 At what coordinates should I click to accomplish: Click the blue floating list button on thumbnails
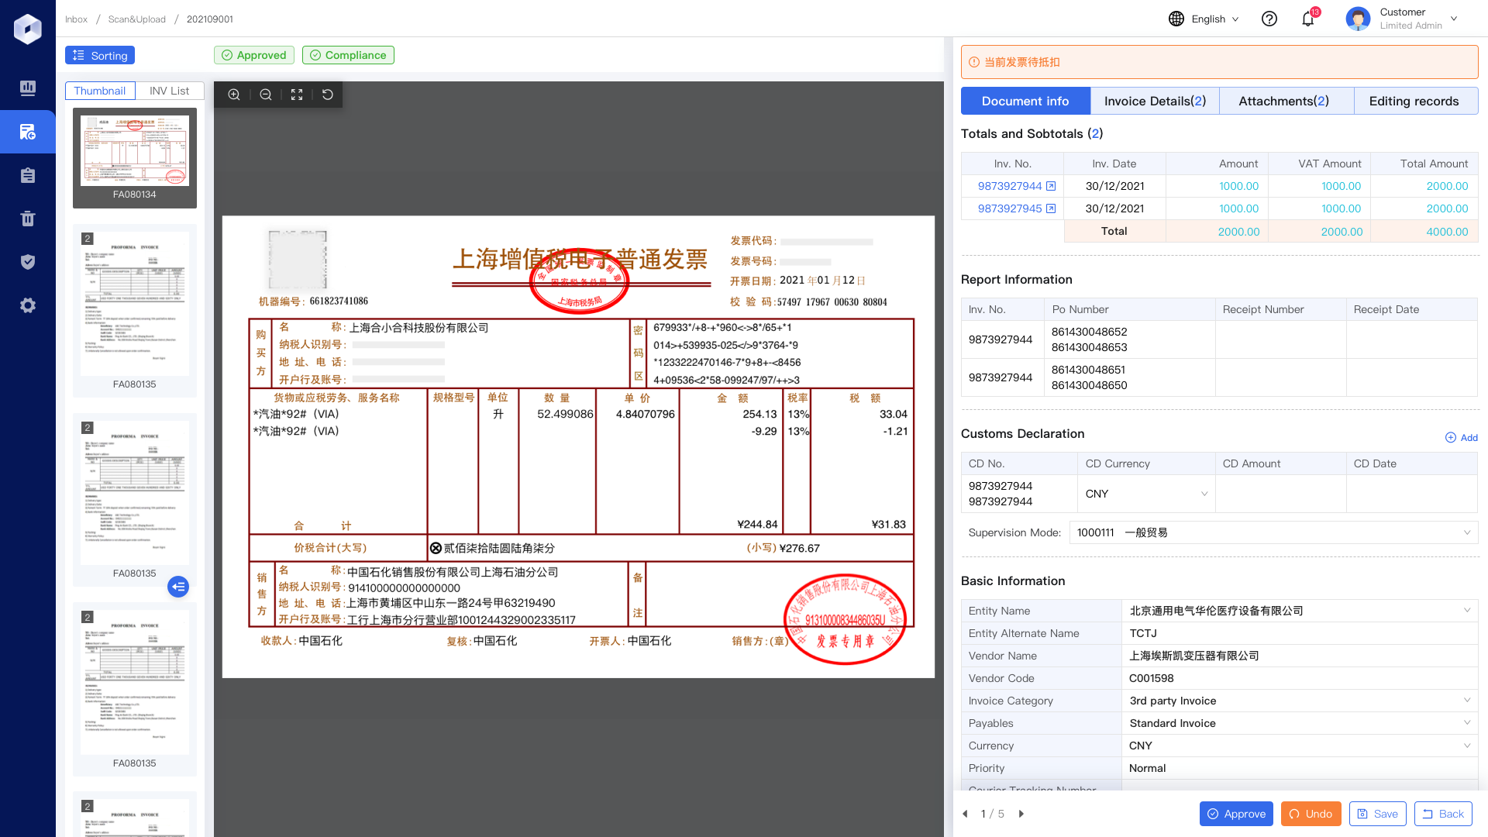coord(178,587)
